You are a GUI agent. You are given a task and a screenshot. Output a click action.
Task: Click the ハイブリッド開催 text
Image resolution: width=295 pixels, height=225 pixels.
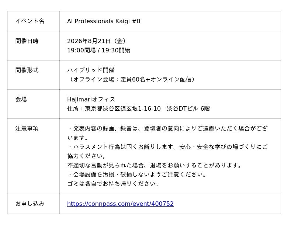point(91,70)
